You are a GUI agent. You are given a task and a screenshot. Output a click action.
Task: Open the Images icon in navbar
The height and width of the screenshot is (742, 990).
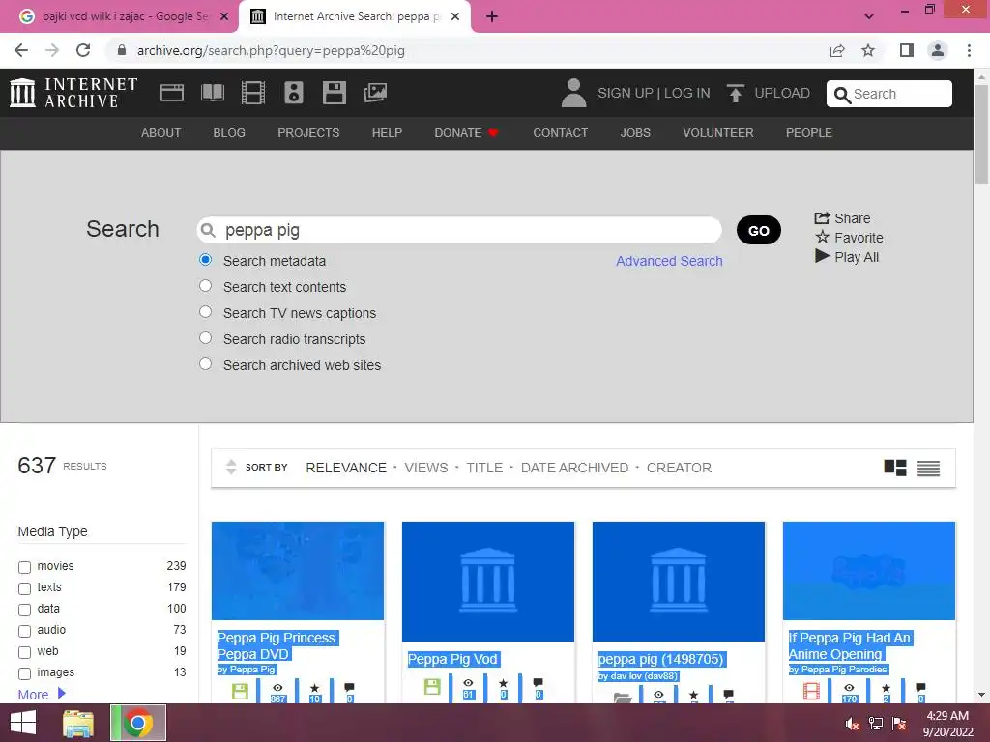[375, 93]
